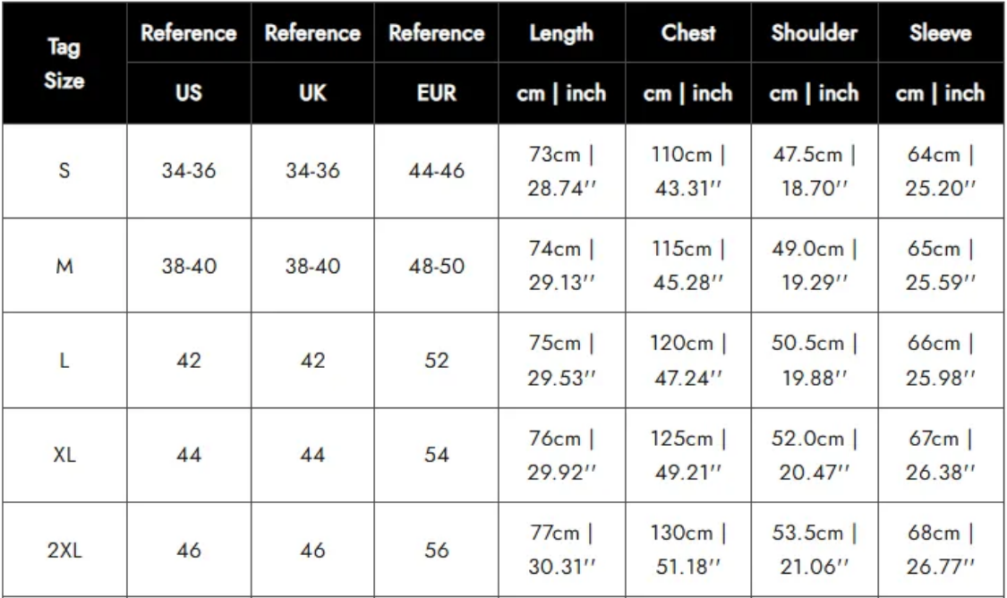Select the US reference subheader

pos(188,93)
